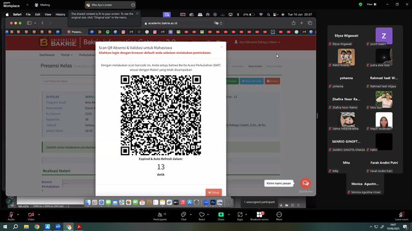This screenshot has height=231, width=412.
Task: Close the QR scan dialog with X
Action: 221,47
